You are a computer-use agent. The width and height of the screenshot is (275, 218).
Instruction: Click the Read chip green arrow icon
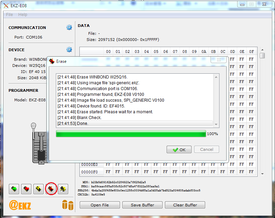tap(14, 188)
